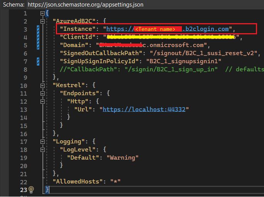264x197 pixels.
Task: Collapse the Http section fold toggle
Action: (42, 102)
